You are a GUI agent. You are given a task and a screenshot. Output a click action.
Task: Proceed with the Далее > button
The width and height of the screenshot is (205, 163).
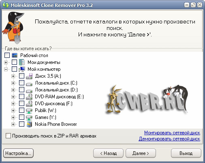click(141, 153)
